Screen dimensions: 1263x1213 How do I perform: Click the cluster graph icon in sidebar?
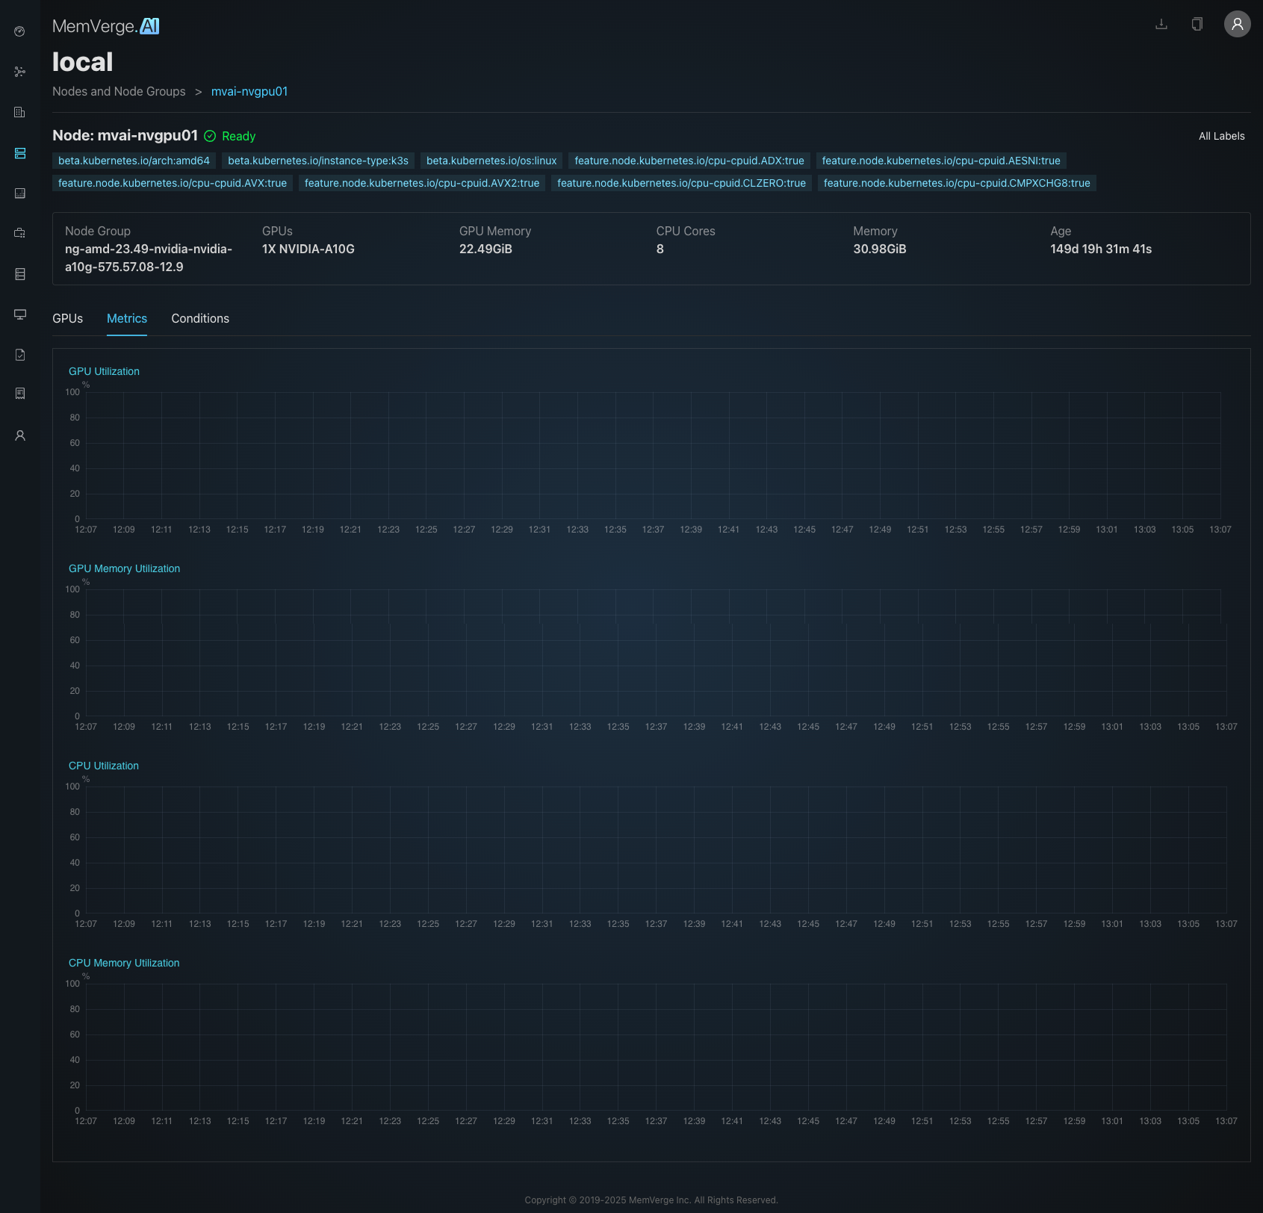pos(20,72)
